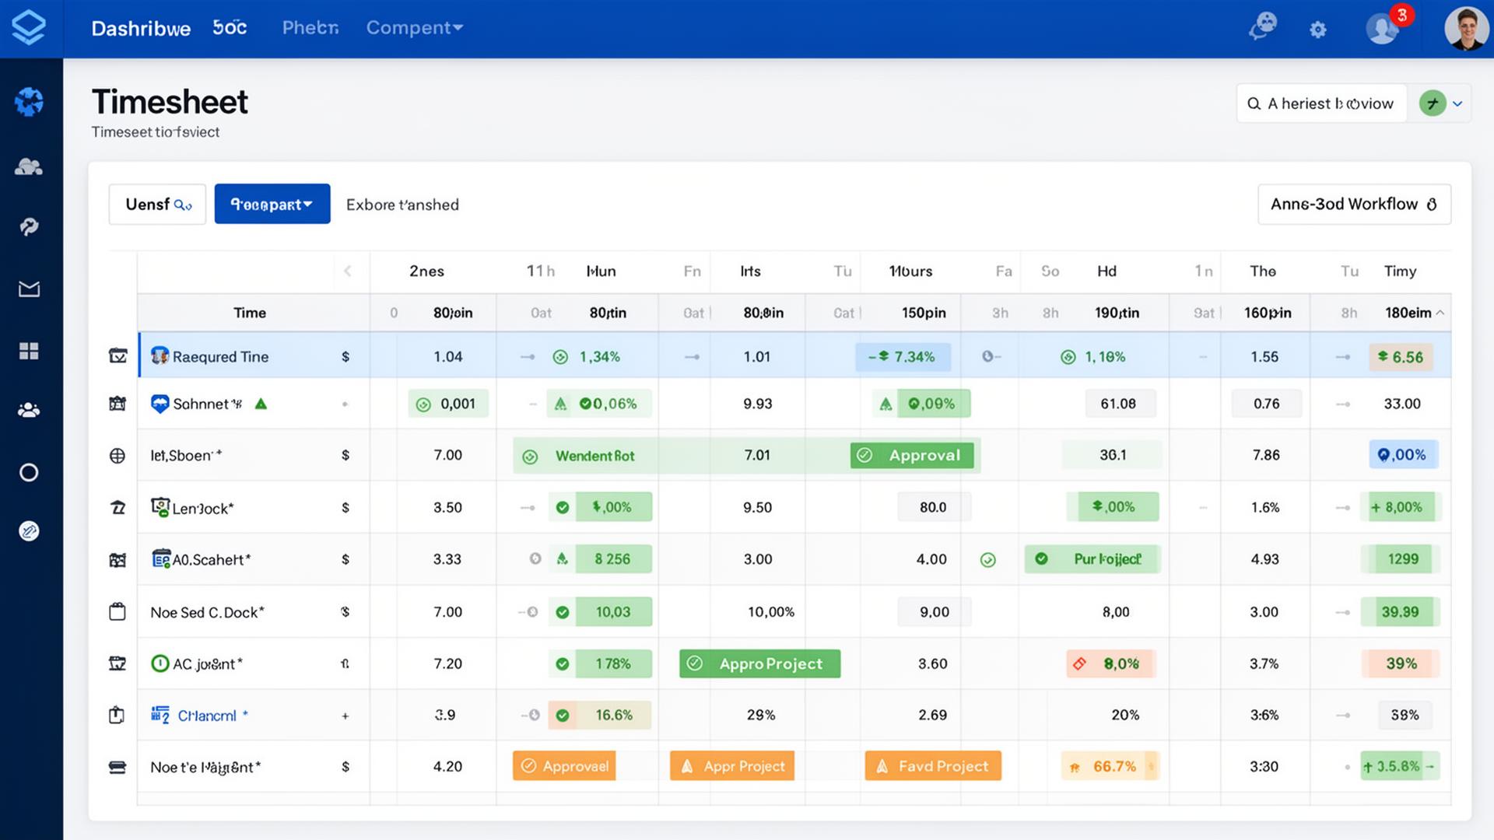
Task: Click the row icon beside Noe t'e Maigent
Action: (117, 767)
